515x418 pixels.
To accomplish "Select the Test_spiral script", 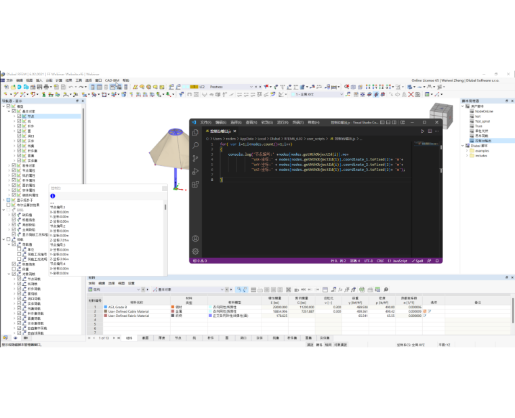I will click(482, 121).
